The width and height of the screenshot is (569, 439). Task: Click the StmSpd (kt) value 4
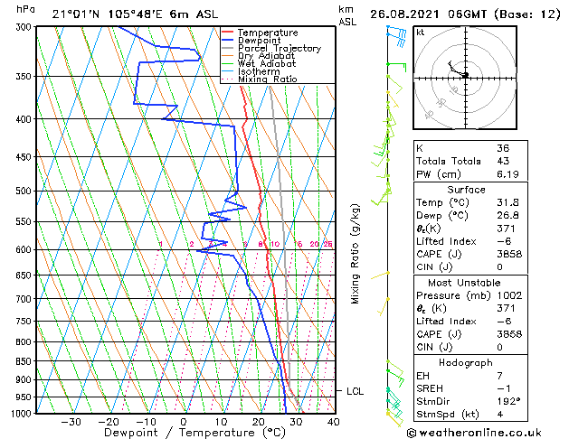500,415
